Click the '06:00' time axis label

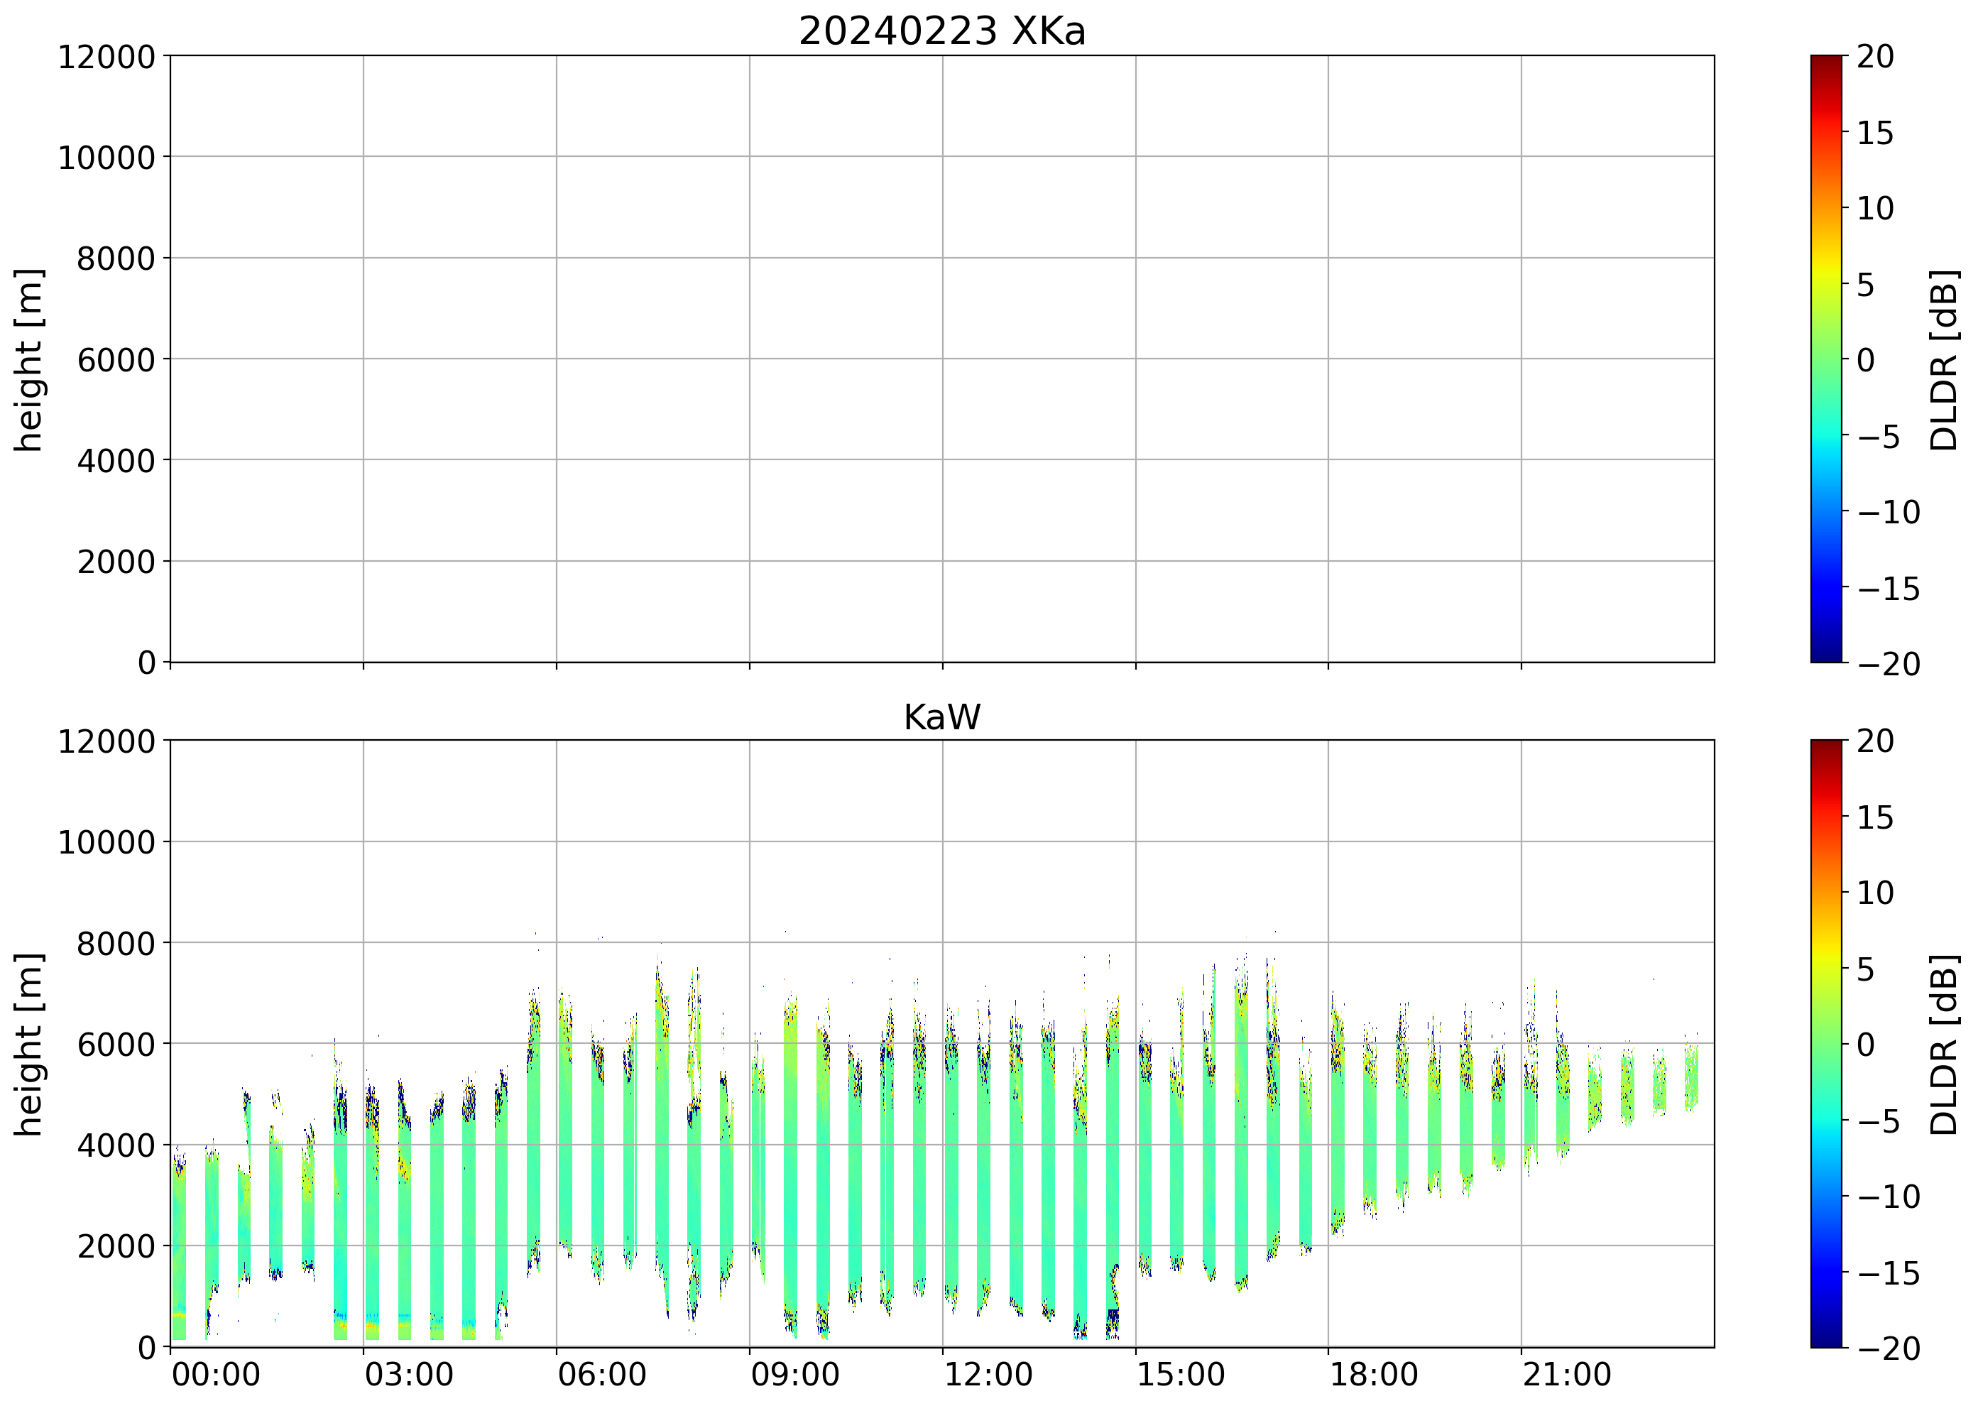point(601,1374)
